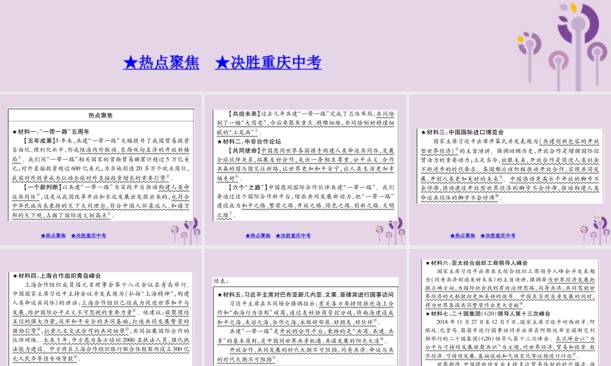The height and width of the screenshot is (366, 611).
Task: Click heading ★材料四:上海合作组织青岛峰会
Action: [57, 276]
